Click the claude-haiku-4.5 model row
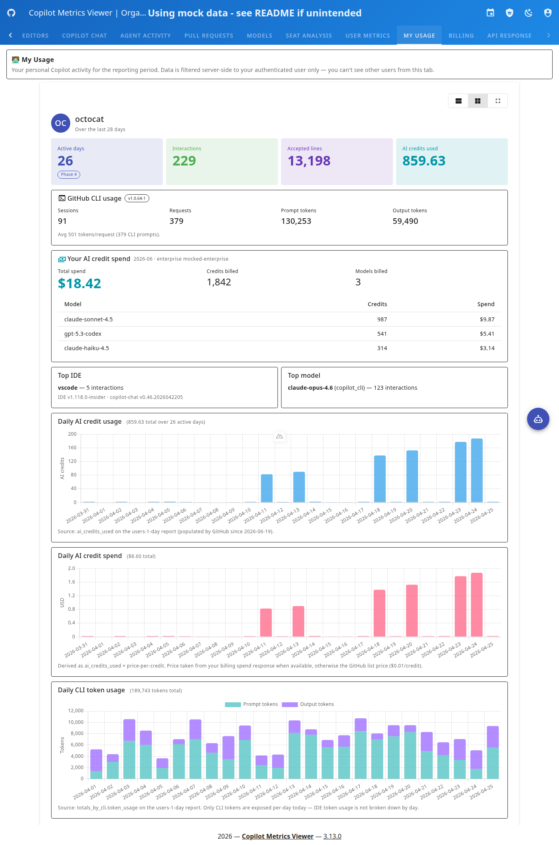 [x=279, y=348]
